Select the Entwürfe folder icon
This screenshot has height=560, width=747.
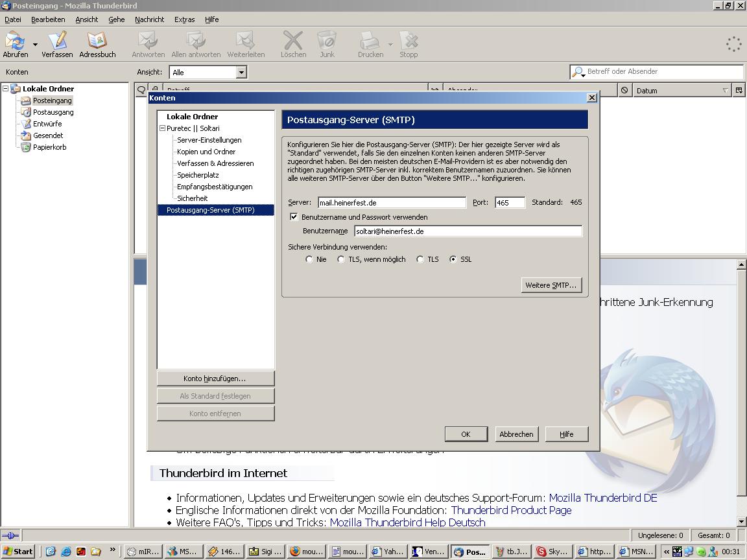tap(25, 124)
